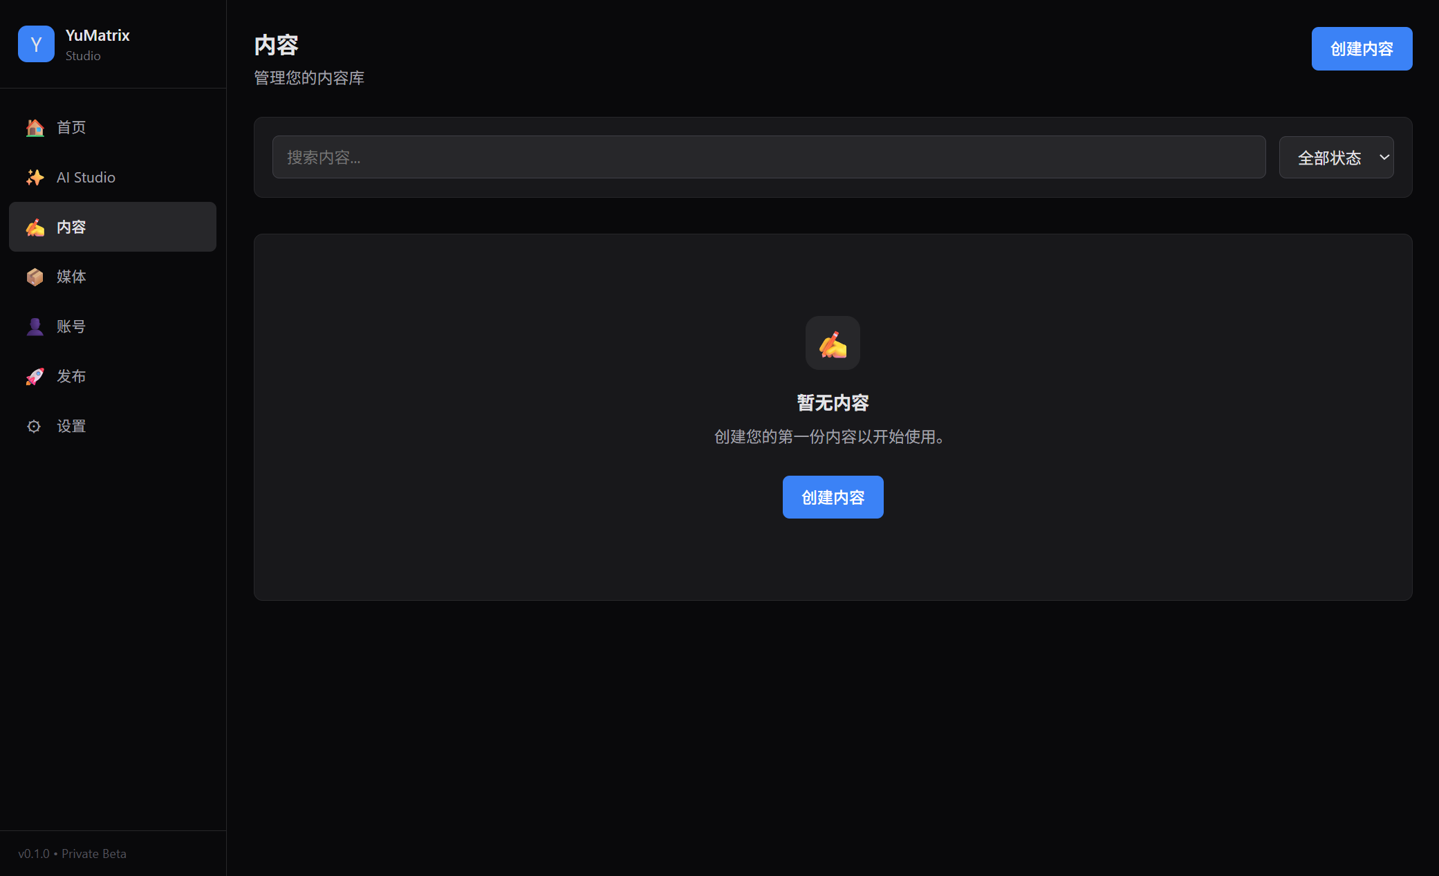
Task: Click the sparkles icon beside AI Studio
Action: [x=35, y=177]
